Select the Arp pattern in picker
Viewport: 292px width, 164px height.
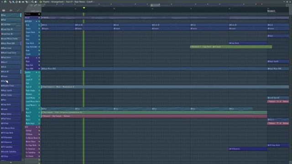point(11,15)
